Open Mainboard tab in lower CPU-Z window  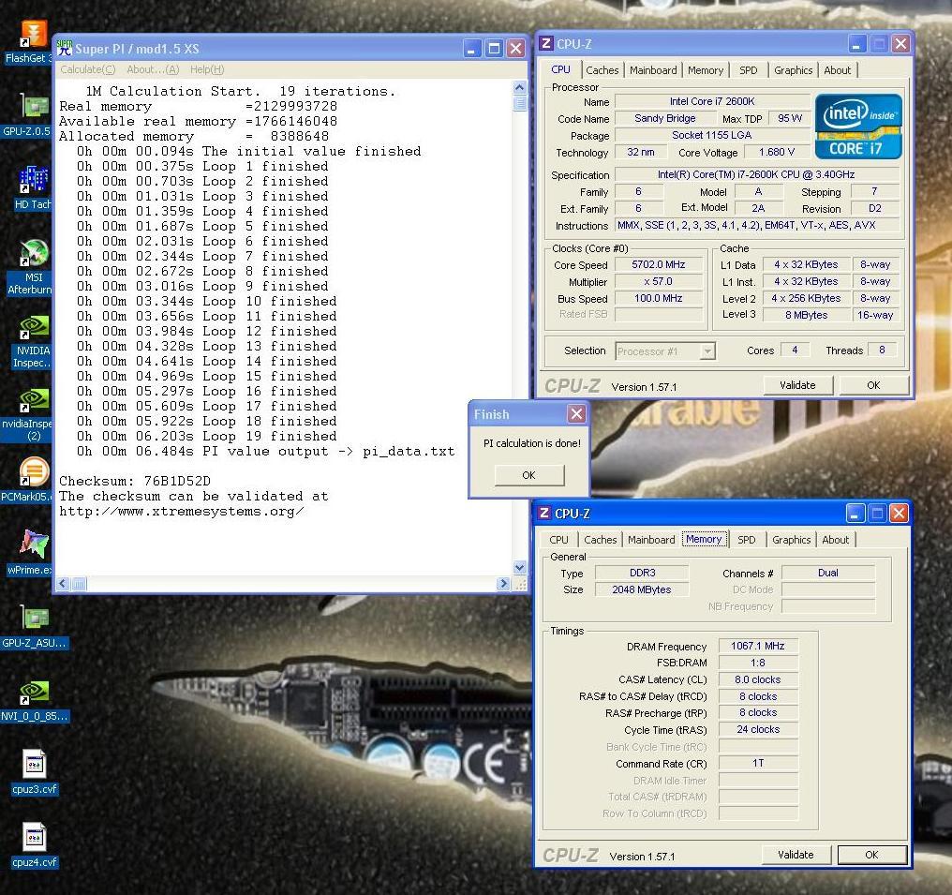pyautogui.click(x=651, y=540)
